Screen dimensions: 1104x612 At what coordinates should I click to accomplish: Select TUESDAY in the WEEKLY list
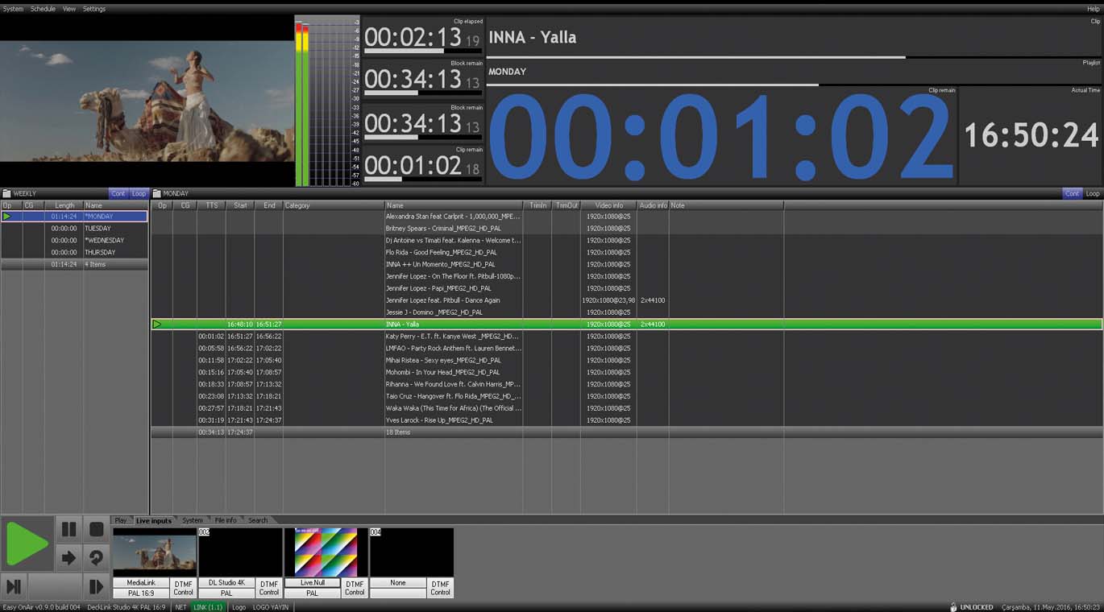[74, 229]
